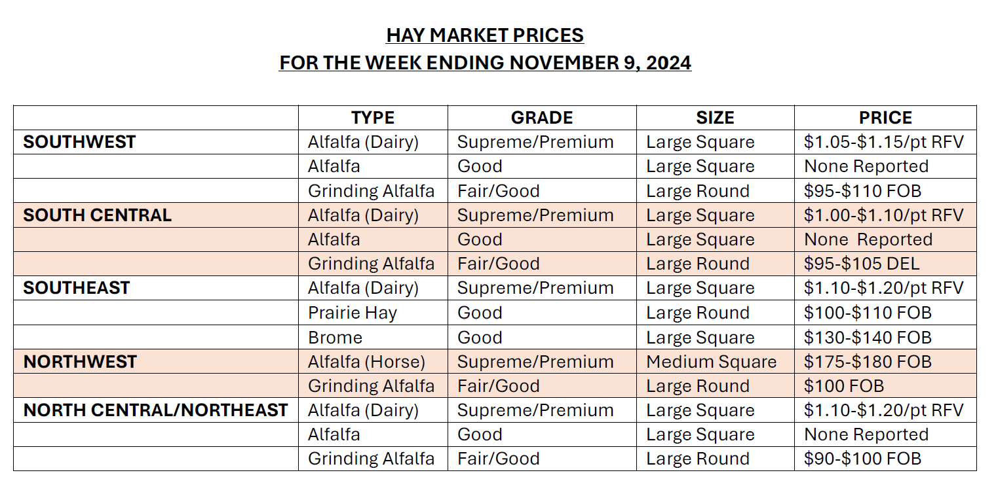
Task: Click the TYPE column header
Action: [372, 118]
